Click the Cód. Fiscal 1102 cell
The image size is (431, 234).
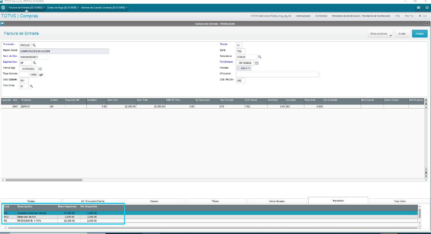[256, 107]
